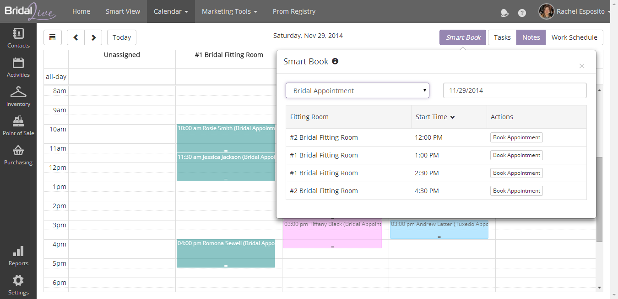Open the calendar date picker icon
618x299 pixels.
click(x=53, y=37)
